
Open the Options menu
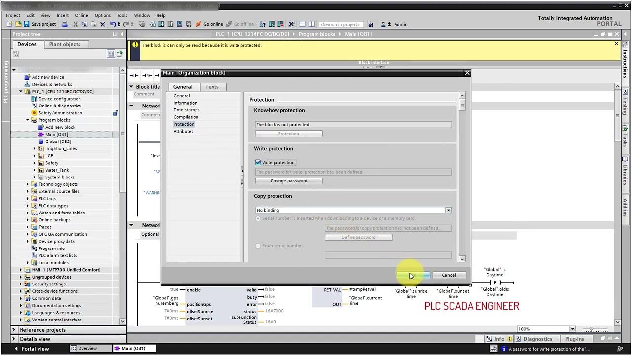(103, 15)
